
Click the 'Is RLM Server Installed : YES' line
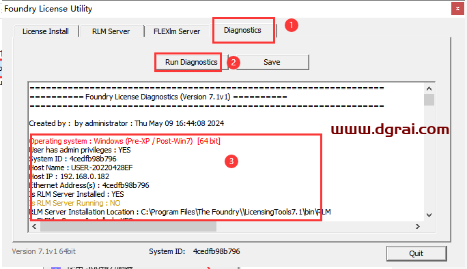coord(76,194)
